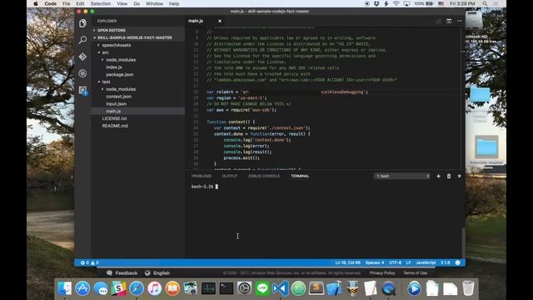Image resolution: width=533 pixels, height=300 pixels.
Task: Collapse the src folder
Action: [106, 52]
